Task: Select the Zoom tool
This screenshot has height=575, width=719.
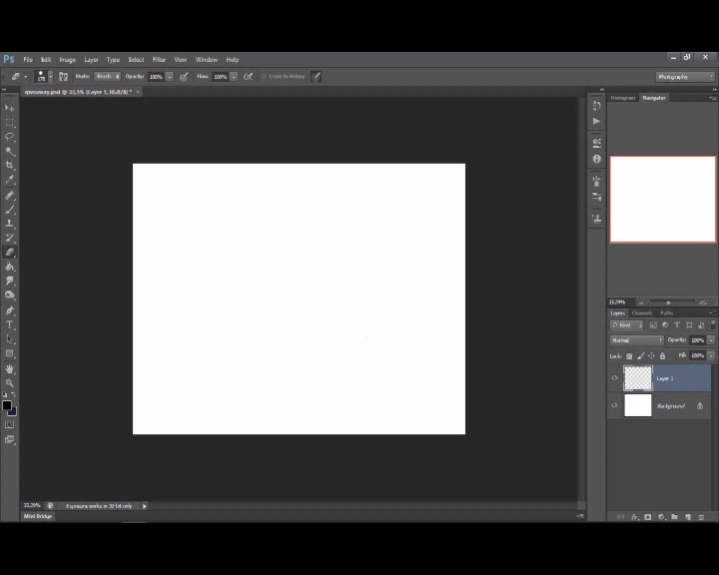Action: tap(9, 383)
